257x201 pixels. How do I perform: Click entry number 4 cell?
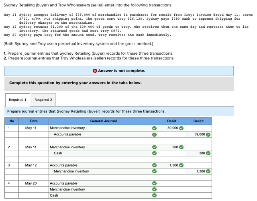coord(12,183)
